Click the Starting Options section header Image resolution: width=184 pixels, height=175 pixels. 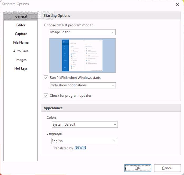57,16
